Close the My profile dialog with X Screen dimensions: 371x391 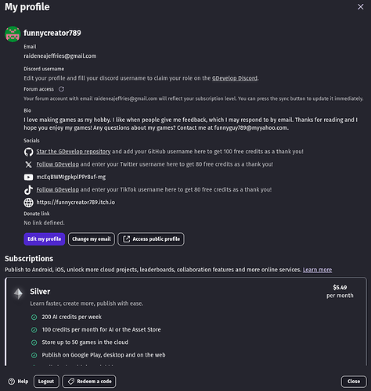360,7
